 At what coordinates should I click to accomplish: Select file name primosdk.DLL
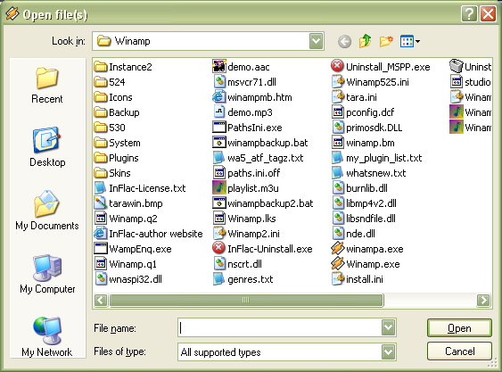coord(374,128)
